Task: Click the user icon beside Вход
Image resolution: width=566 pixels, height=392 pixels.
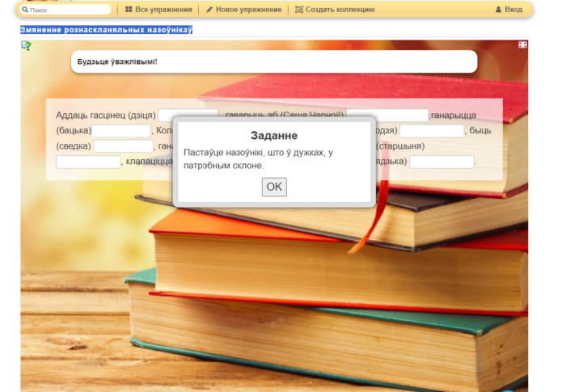Action: pyautogui.click(x=498, y=10)
